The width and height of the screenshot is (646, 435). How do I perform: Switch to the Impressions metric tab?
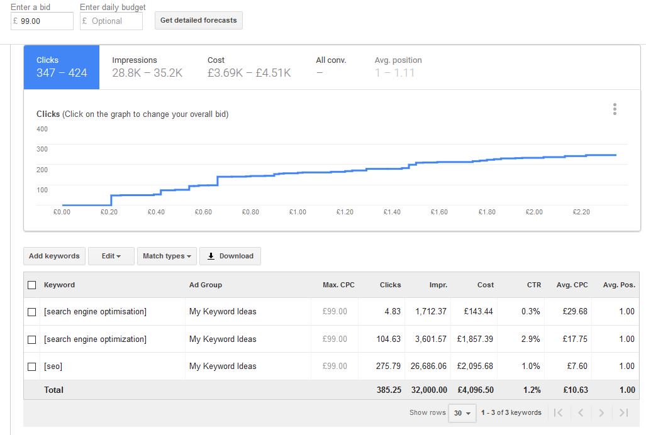pos(147,67)
